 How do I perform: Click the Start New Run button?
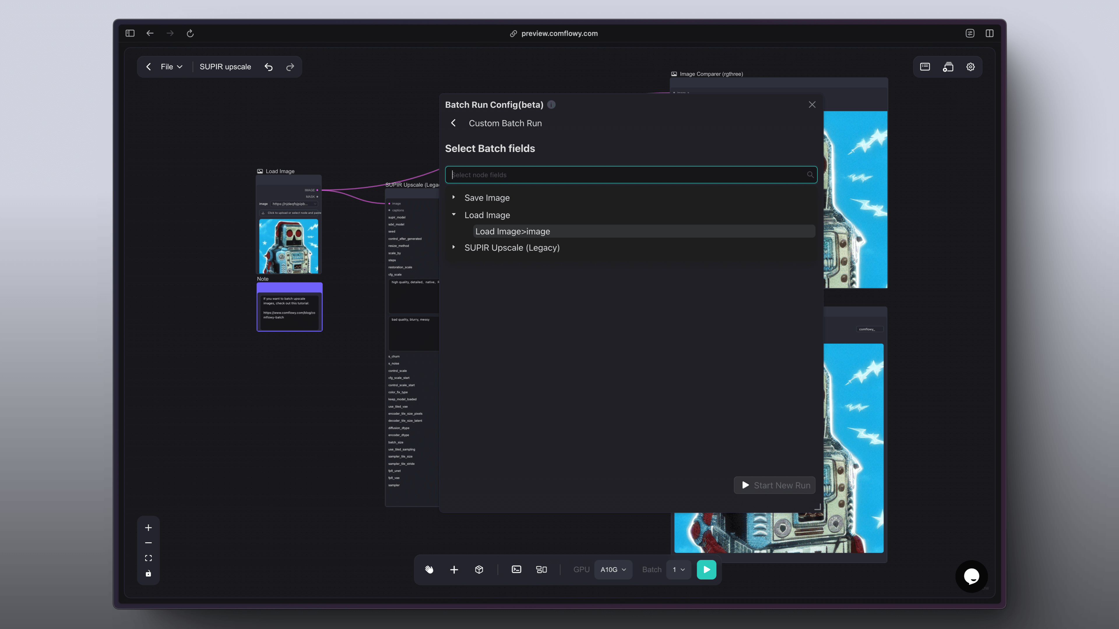click(775, 485)
